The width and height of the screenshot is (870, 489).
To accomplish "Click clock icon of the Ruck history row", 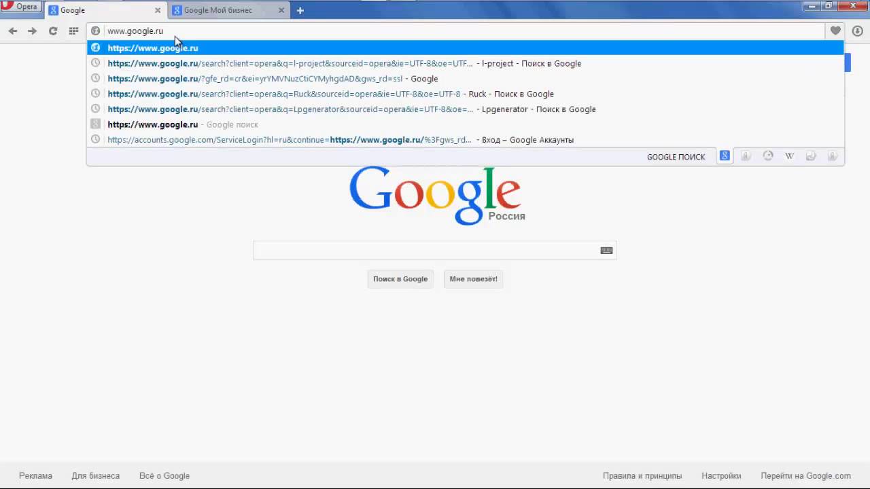I will 96,94.
